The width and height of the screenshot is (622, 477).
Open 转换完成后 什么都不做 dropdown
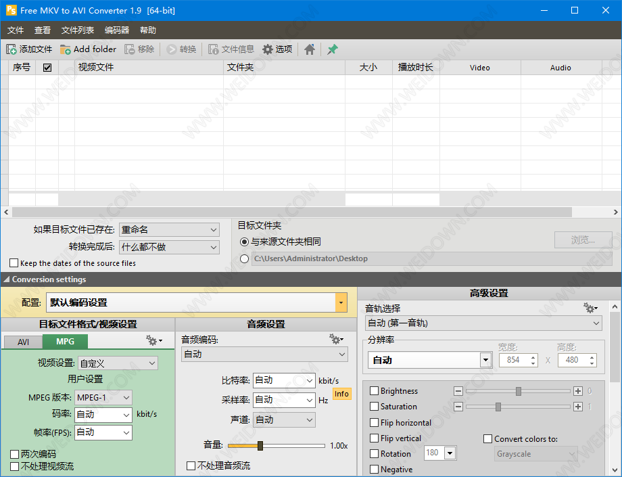[x=169, y=247]
